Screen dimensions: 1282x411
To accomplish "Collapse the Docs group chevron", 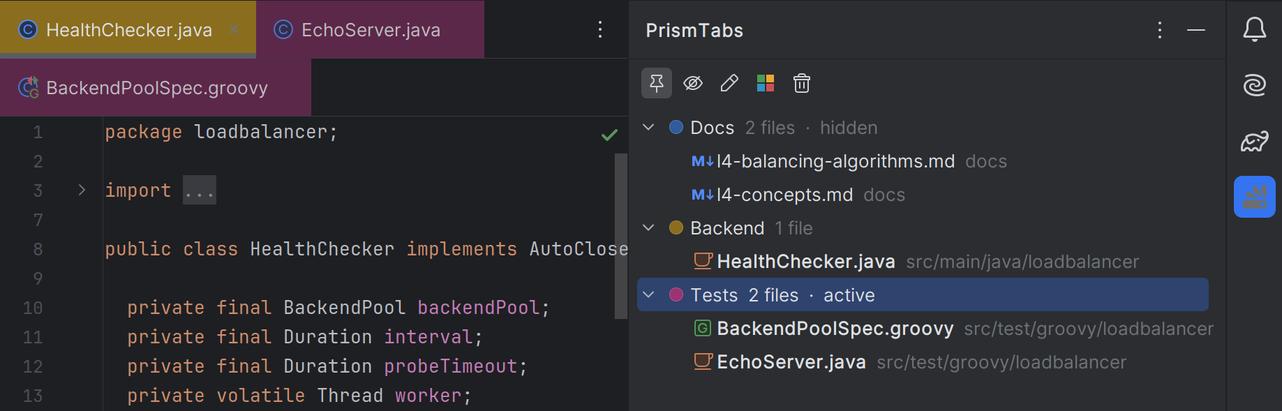I will [x=648, y=128].
